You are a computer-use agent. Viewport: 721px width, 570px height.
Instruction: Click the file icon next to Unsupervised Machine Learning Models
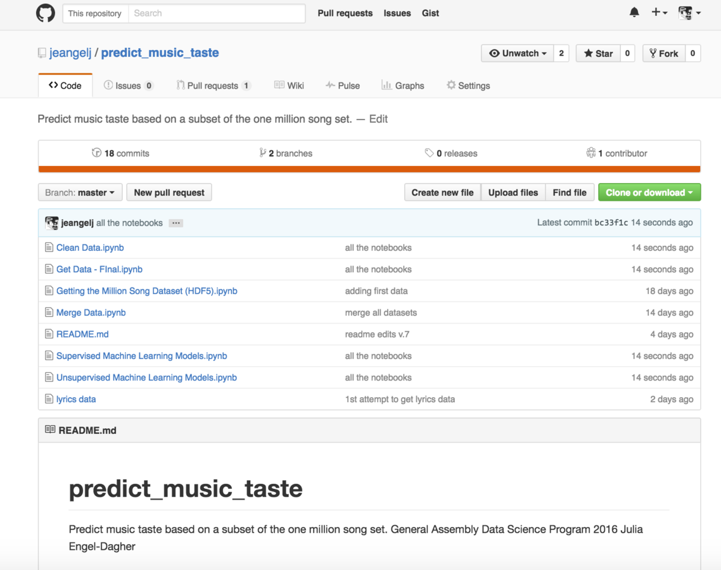coord(49,377)
